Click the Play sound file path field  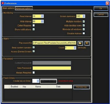(54, 43)
